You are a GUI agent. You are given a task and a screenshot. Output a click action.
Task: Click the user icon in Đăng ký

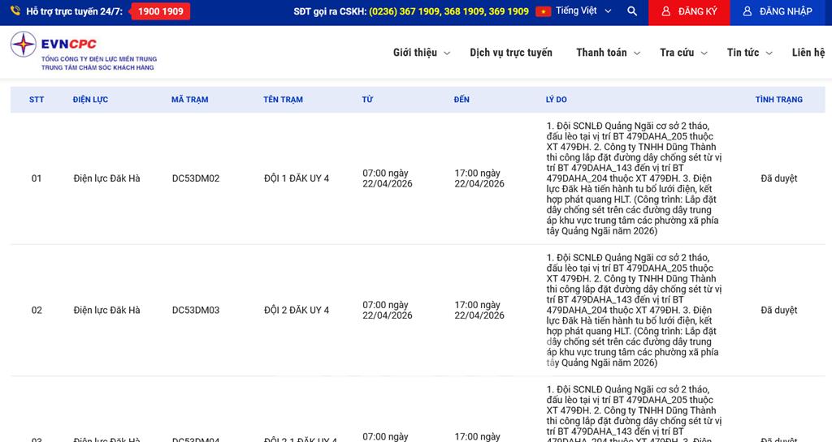666,11
